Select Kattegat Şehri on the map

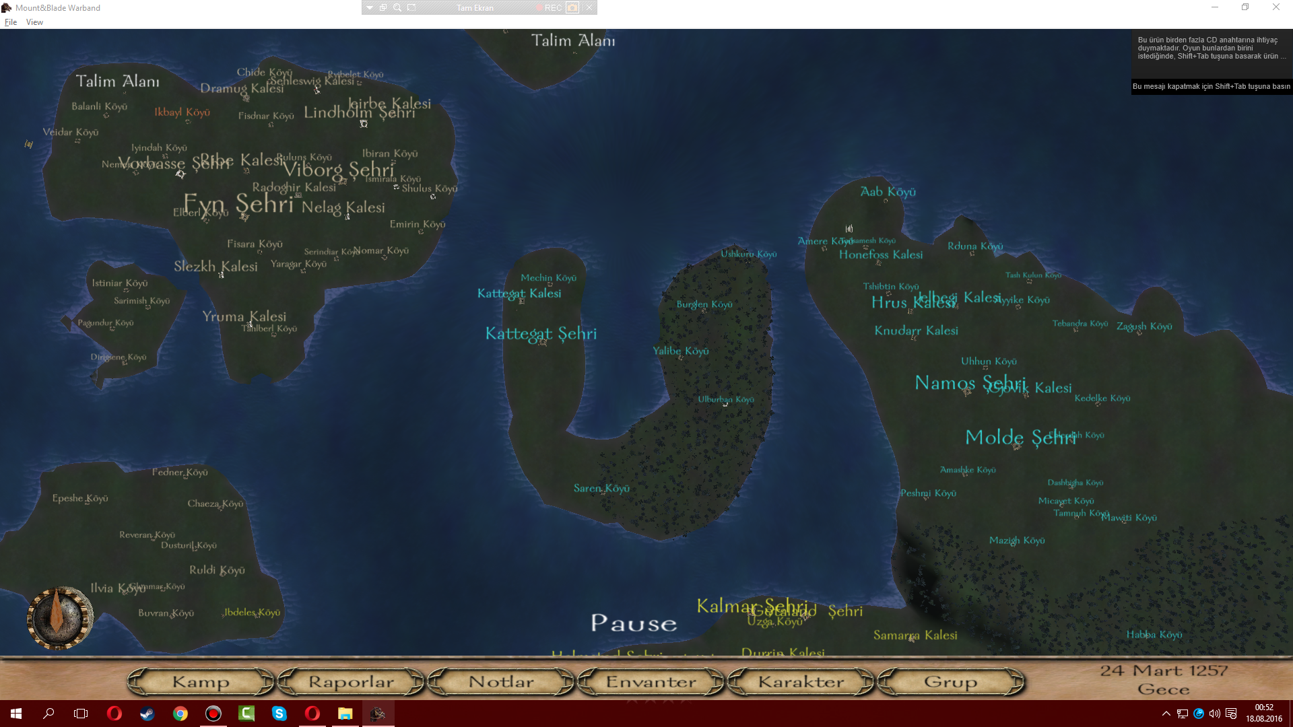541,333
